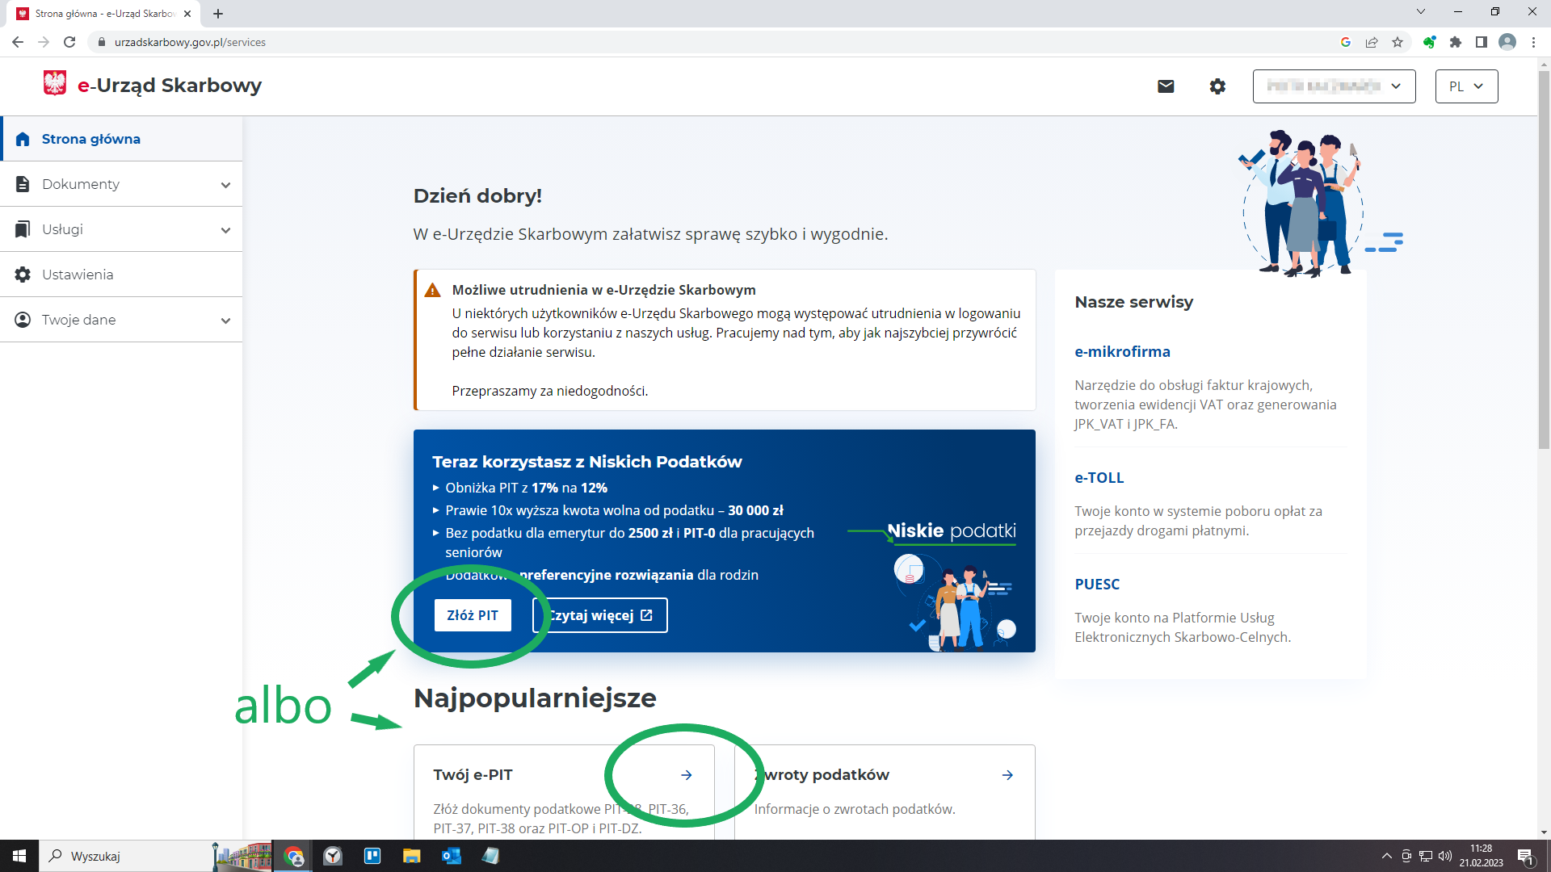This screenshot has height=872, width=1551.
Task: Select Strona główna in sidebar
Action: (121, 139)
